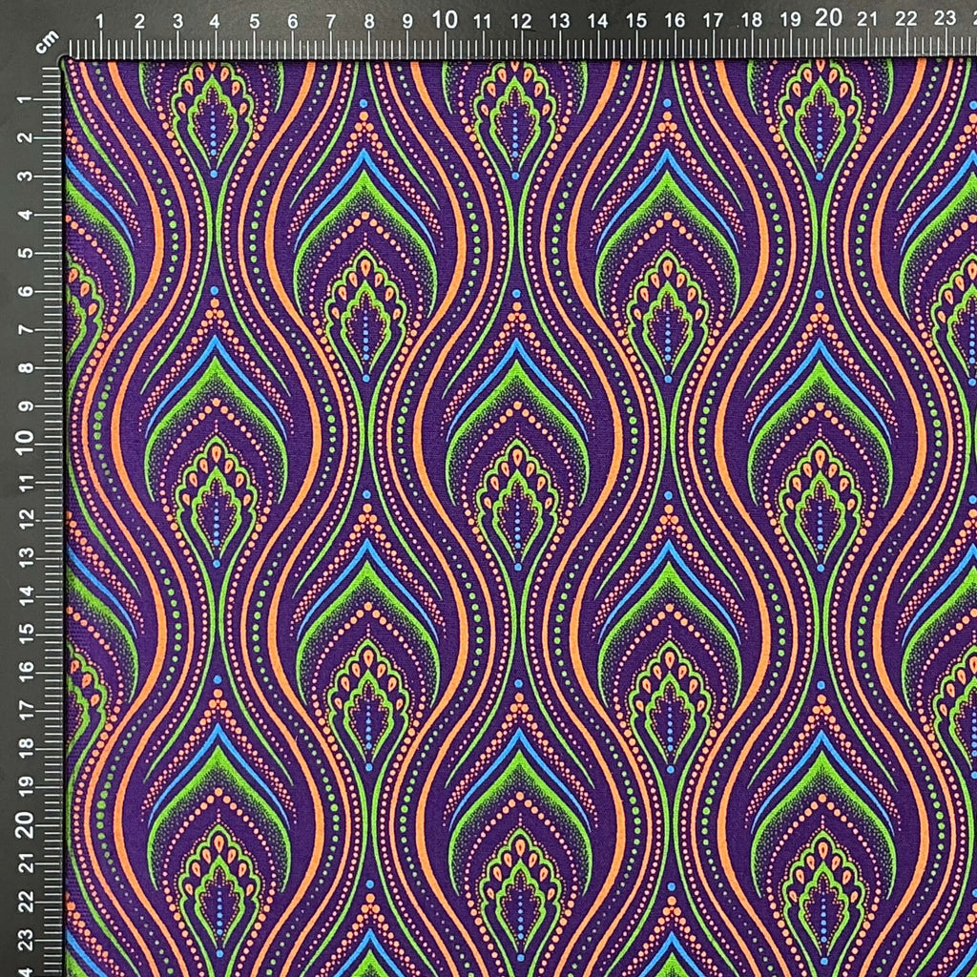
Task: Click the "cm" unit label on the ruler
Action: click(x=48, y=42)
